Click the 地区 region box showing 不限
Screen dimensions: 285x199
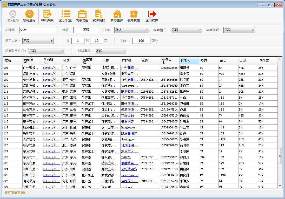click(x=86, y=30)
